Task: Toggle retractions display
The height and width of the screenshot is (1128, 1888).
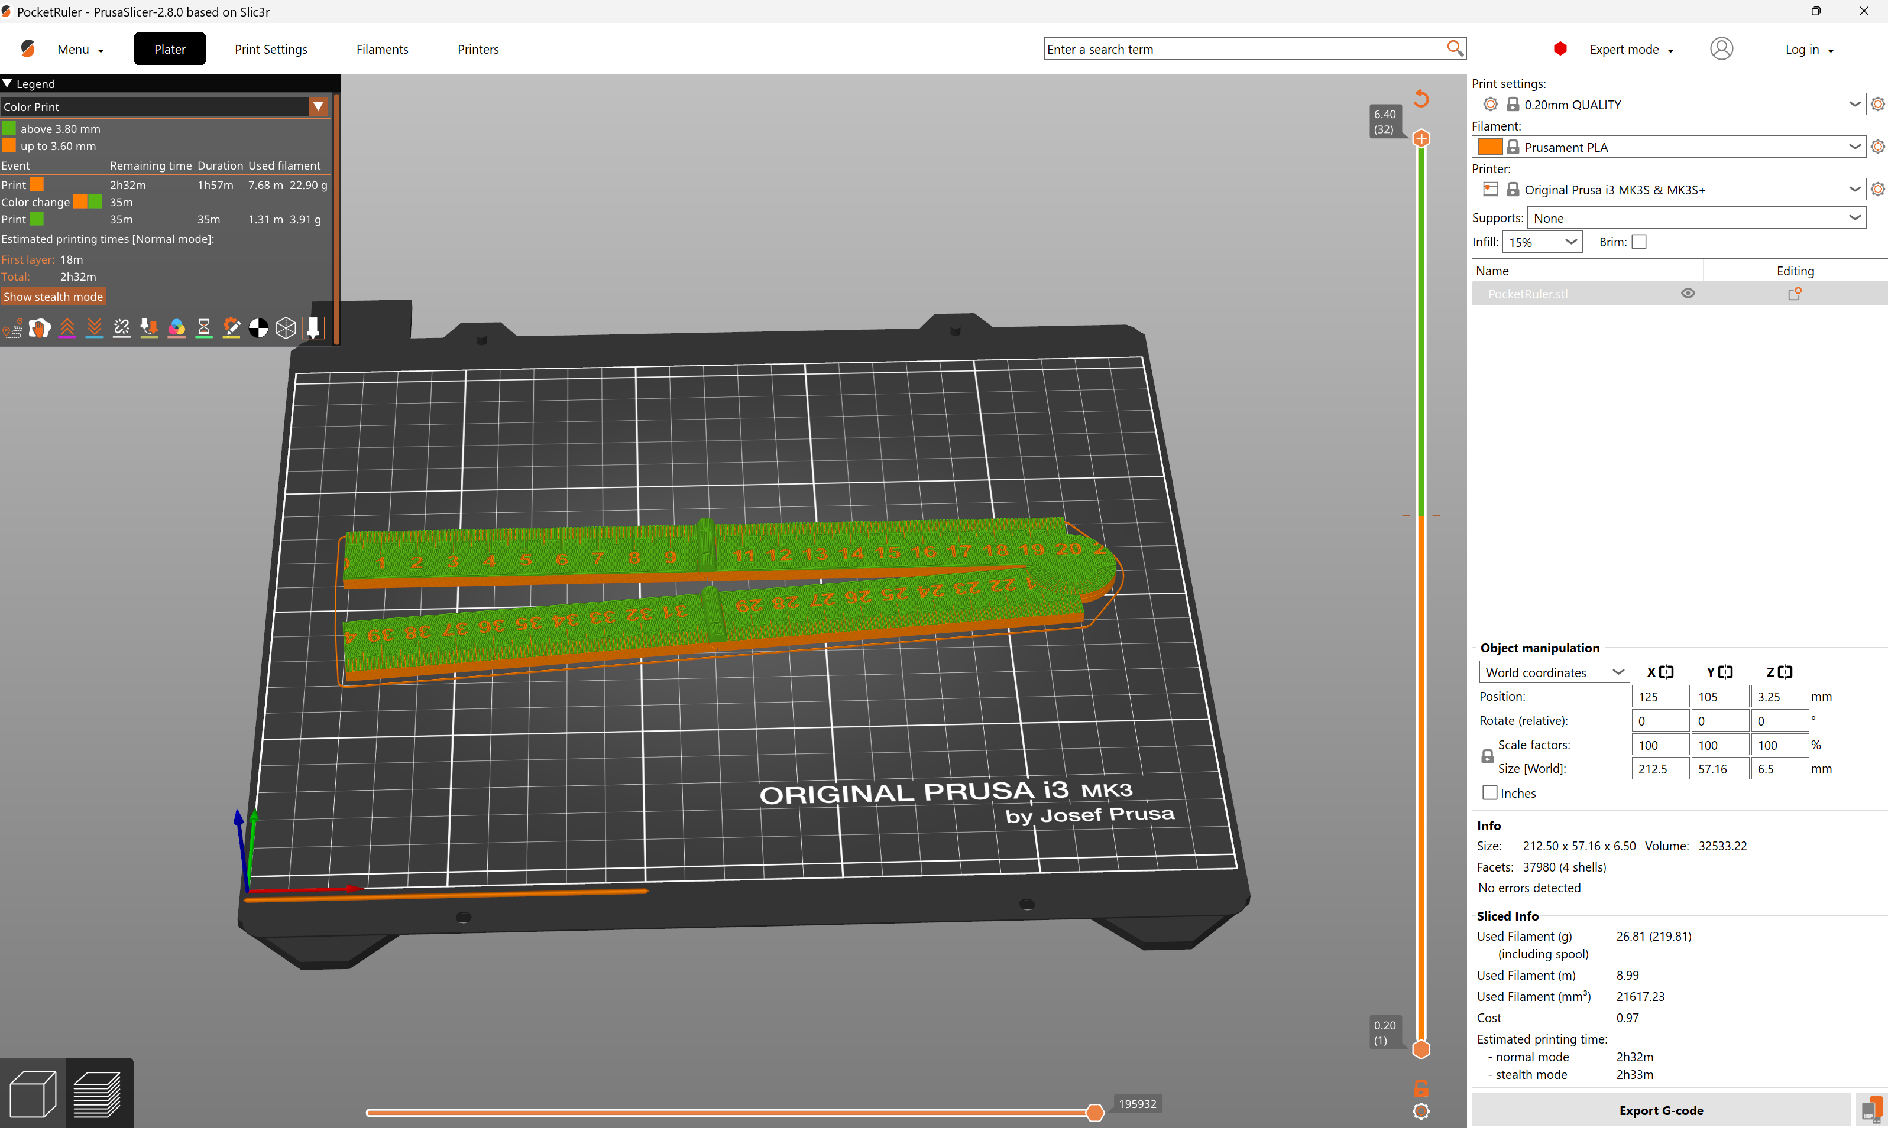Action: tap(67, 327)
